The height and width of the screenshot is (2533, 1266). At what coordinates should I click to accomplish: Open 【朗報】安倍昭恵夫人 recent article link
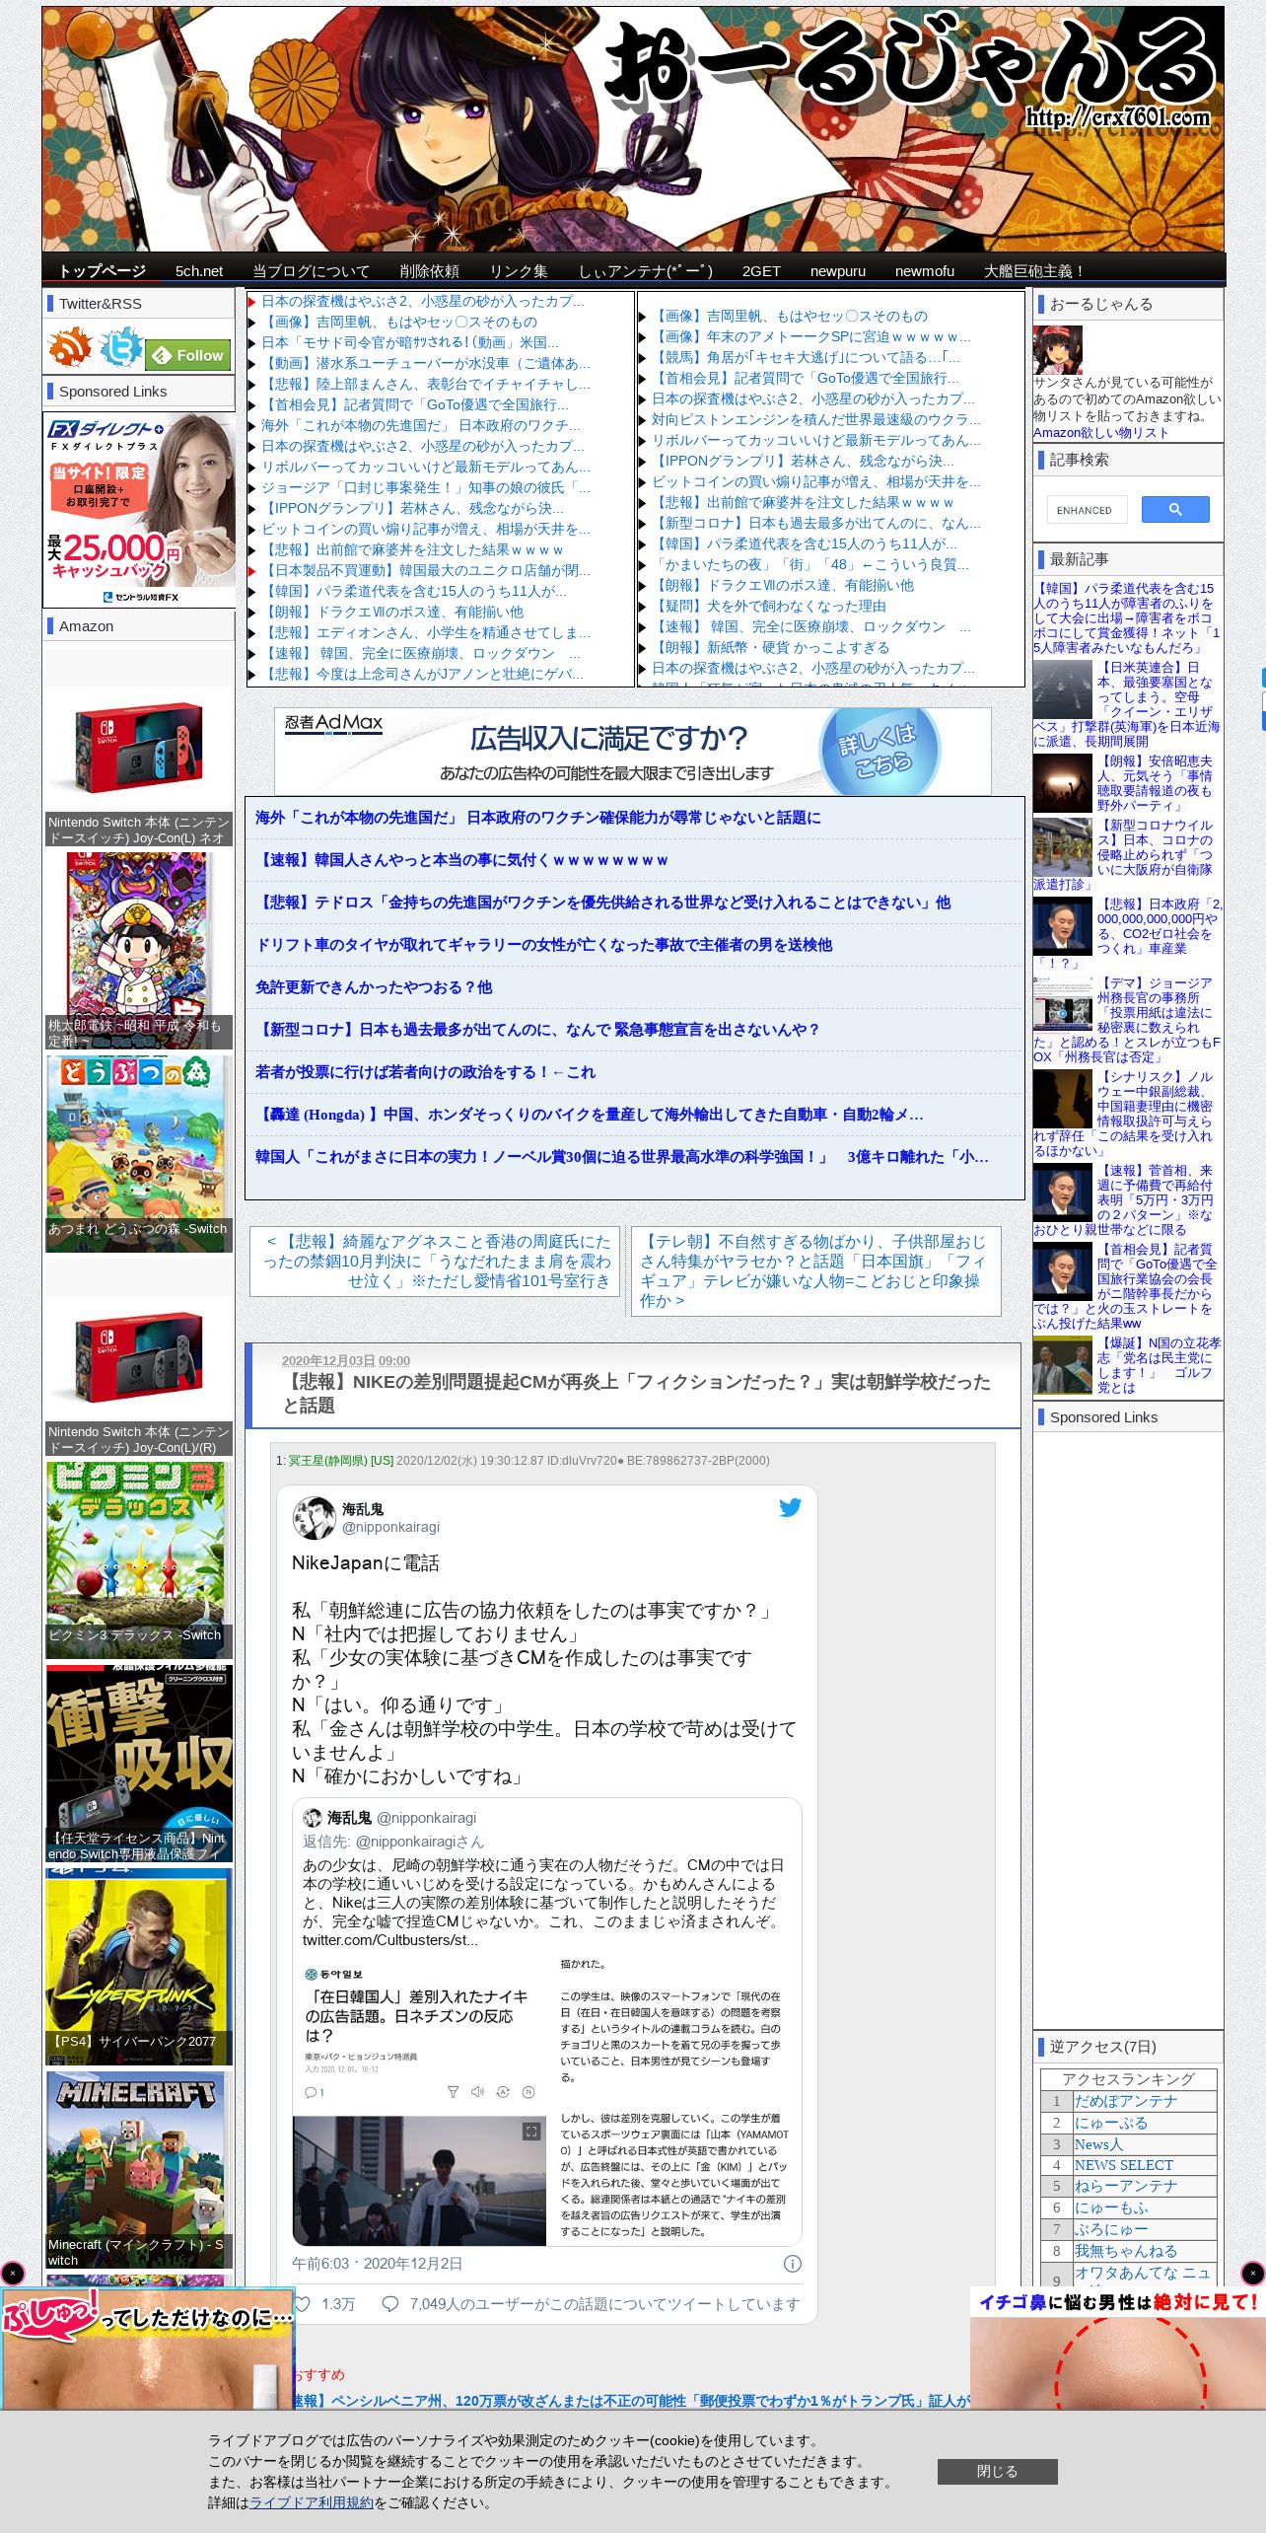[1156, 783]
